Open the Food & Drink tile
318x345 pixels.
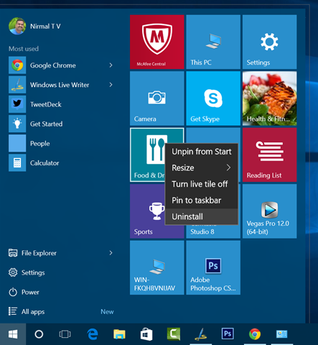click(147, 155)
